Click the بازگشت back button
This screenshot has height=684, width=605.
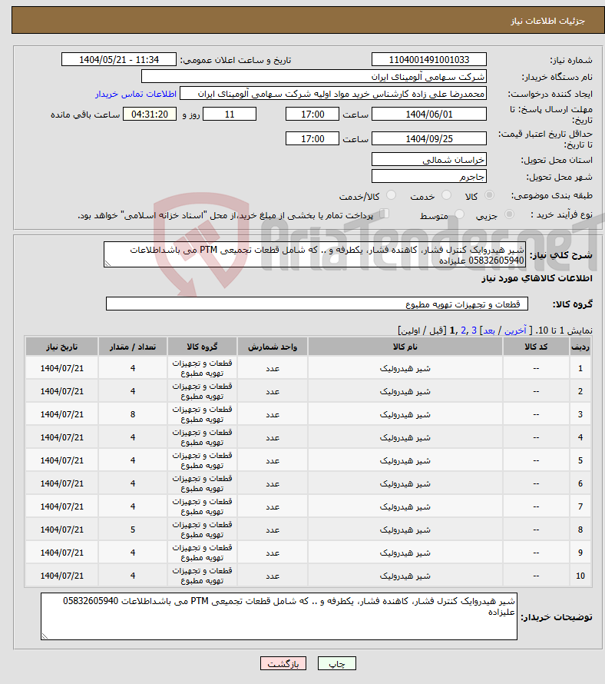point(283,663)
